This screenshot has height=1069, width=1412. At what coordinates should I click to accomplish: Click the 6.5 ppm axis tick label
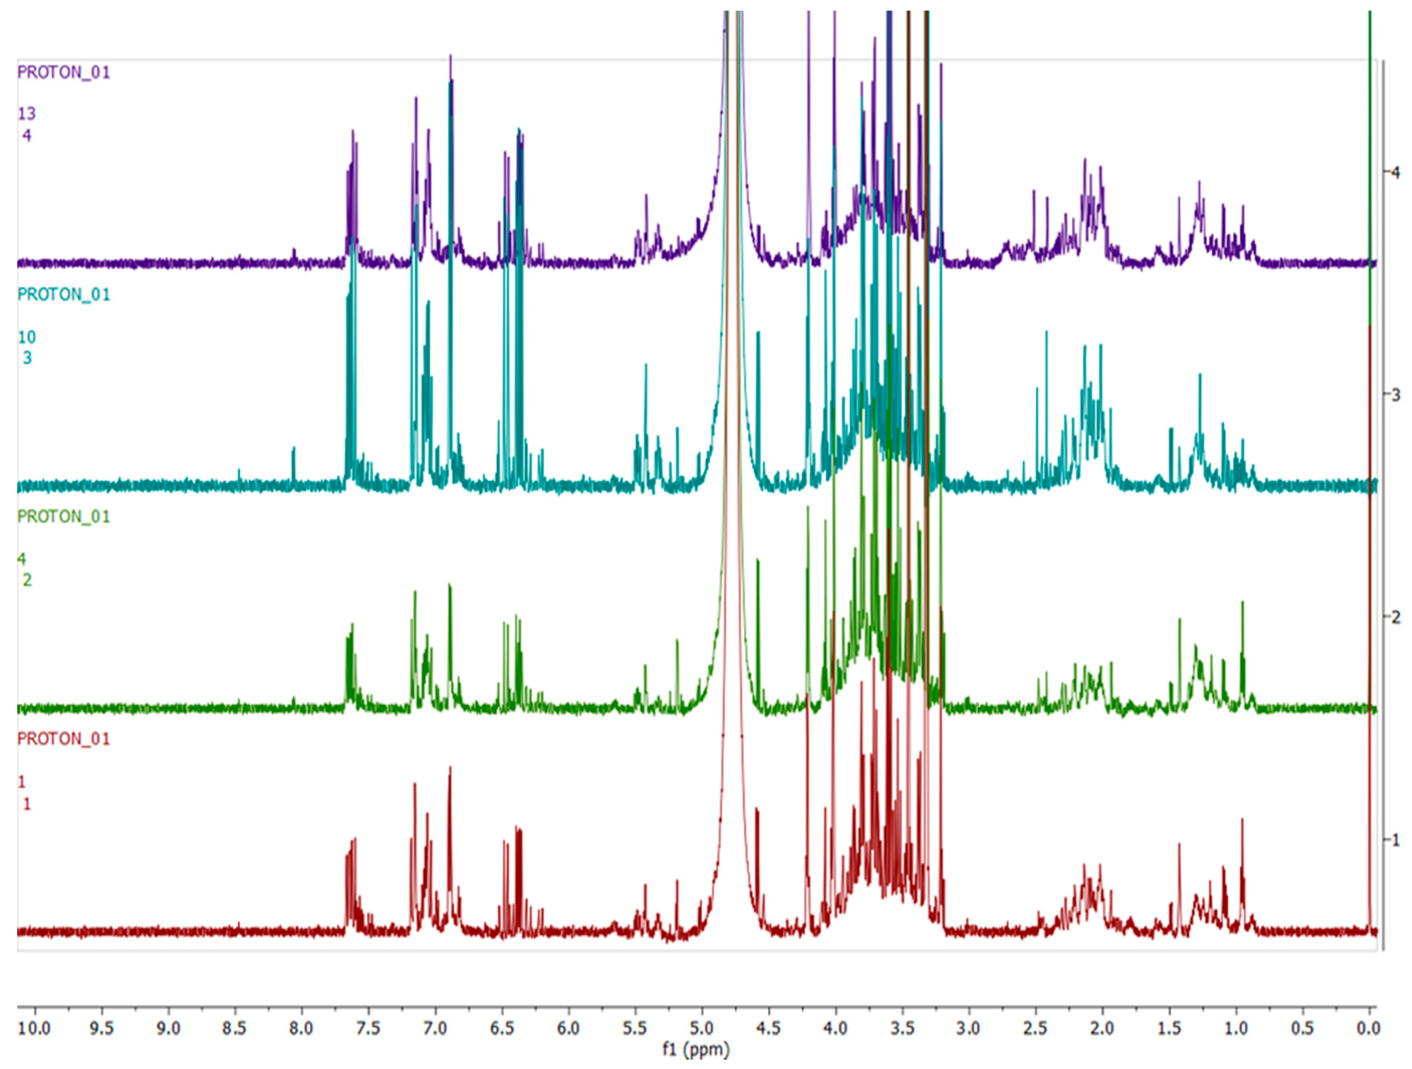[502, 1029]
